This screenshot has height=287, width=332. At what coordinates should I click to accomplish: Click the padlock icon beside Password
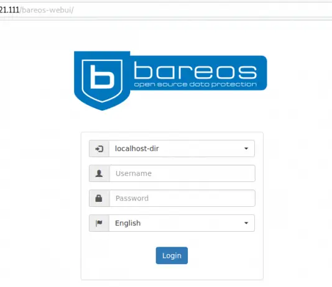(99, 198)
